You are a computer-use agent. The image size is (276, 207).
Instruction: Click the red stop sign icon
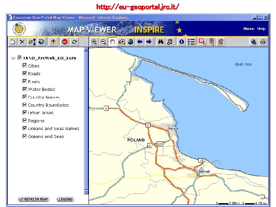point(65,42)
